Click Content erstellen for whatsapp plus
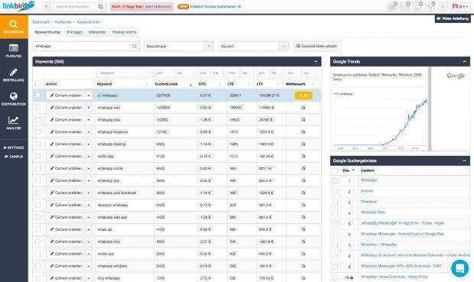The image size is (474, 282). (x=66, y=120)
